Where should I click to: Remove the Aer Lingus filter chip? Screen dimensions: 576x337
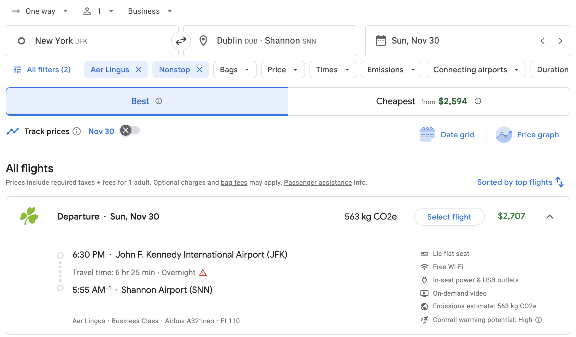[x=139, y=69]
